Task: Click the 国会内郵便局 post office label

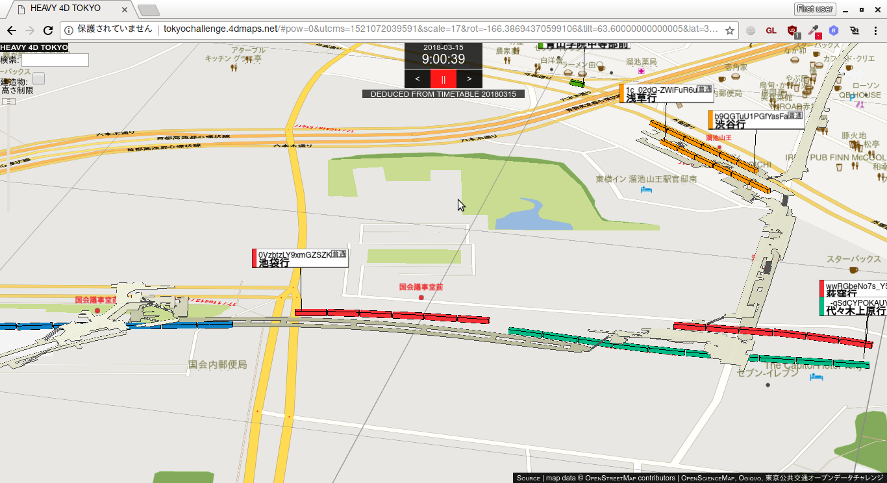Action: point(218,365)
